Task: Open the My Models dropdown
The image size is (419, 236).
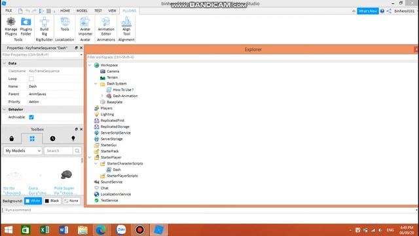Action: tap(23, 151)
